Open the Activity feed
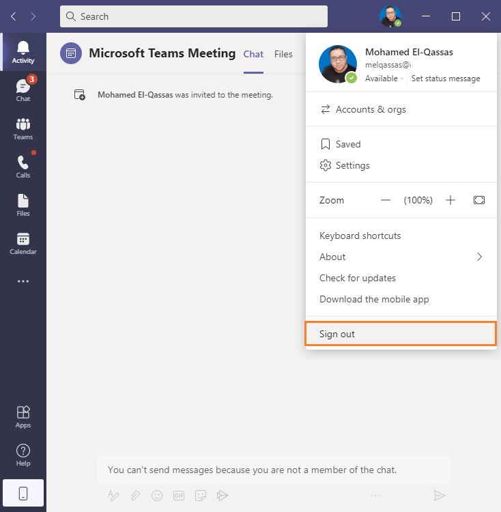 23,52
